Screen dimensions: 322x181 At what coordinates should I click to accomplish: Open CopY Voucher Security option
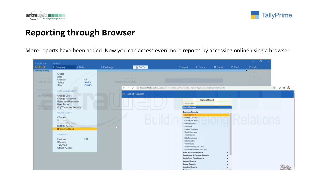[69, 107]
